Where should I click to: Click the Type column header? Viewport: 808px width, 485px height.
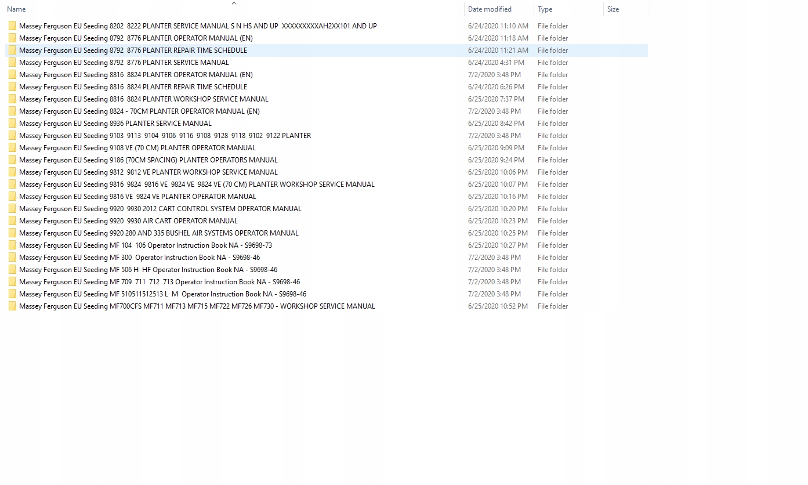pyautogui.click(x=545, y=9)
